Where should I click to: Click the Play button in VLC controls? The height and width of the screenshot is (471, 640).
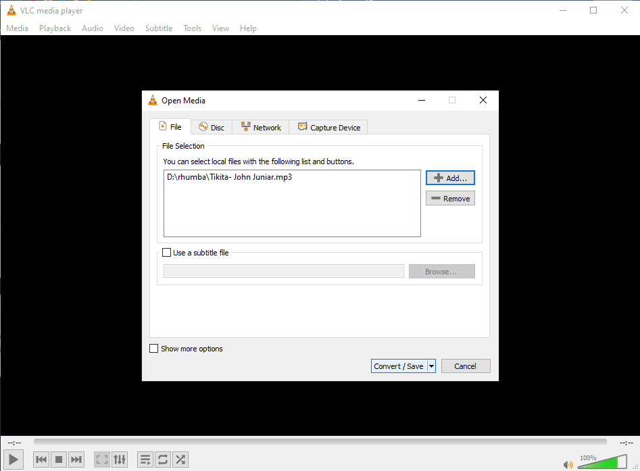click(13, 460)
